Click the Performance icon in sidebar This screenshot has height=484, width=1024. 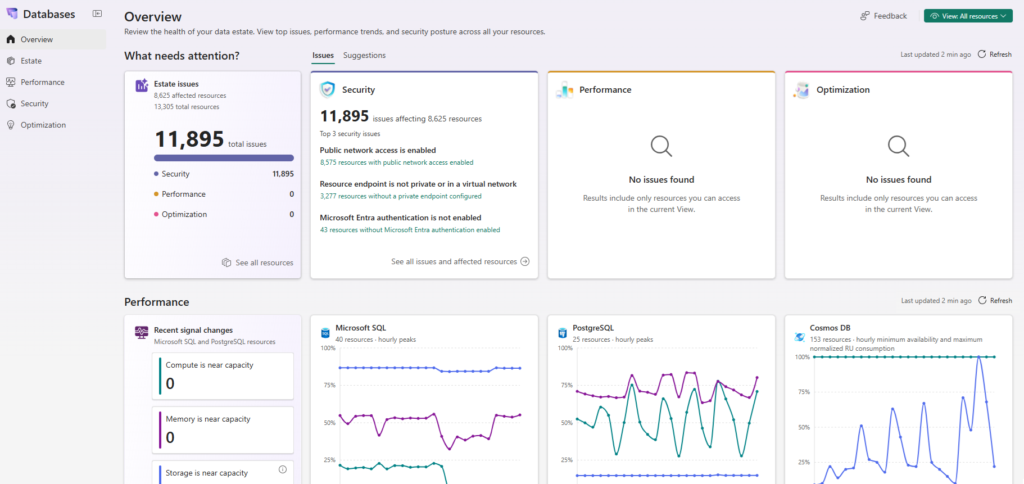click(x=11, y=82)
